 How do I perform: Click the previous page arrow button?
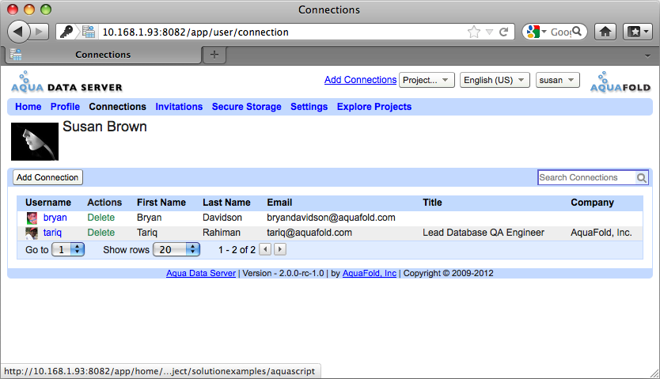point(265,249)
